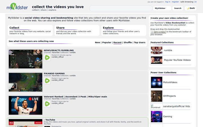
Task: Open the PoliceVideos collection link
Action: 170,82
